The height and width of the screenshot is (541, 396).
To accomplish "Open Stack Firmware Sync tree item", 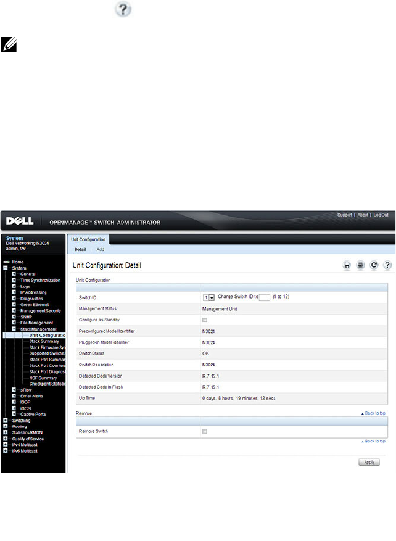I will pos(47,347).
